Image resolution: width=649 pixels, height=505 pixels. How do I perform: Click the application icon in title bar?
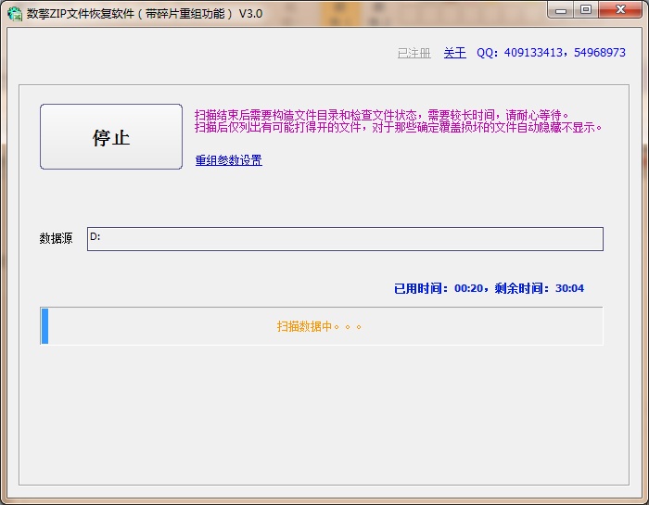coord(15,13)
